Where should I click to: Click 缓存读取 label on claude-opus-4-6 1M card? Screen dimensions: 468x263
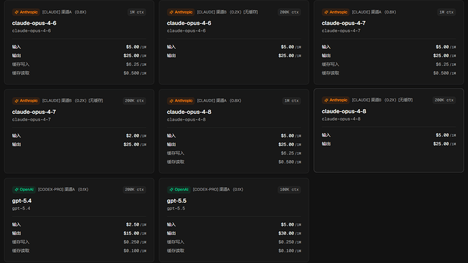(20, 73)
